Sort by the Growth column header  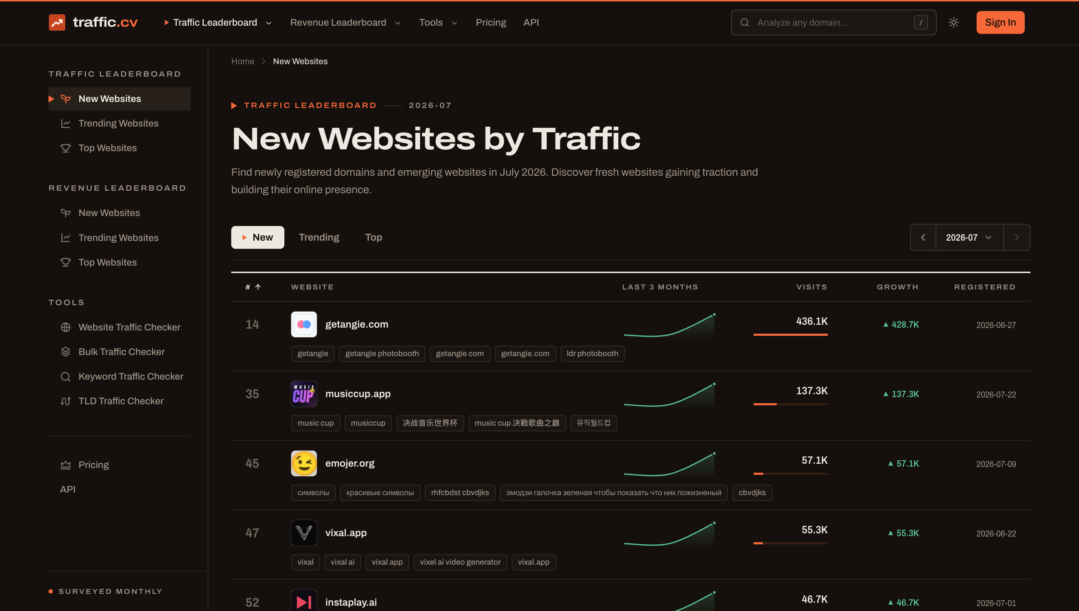point(897,287)
